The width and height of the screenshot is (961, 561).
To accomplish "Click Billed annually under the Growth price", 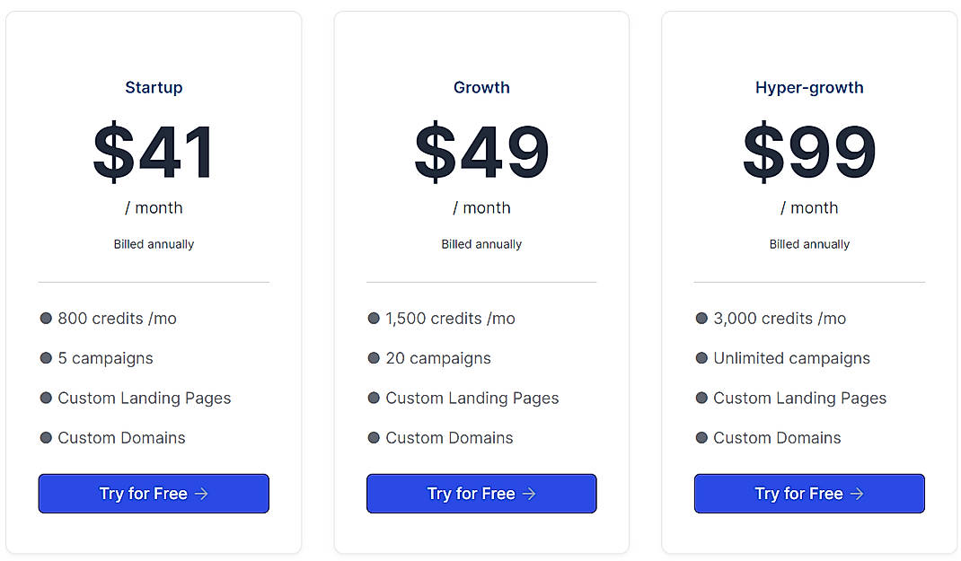I will [x=481, y=243].
